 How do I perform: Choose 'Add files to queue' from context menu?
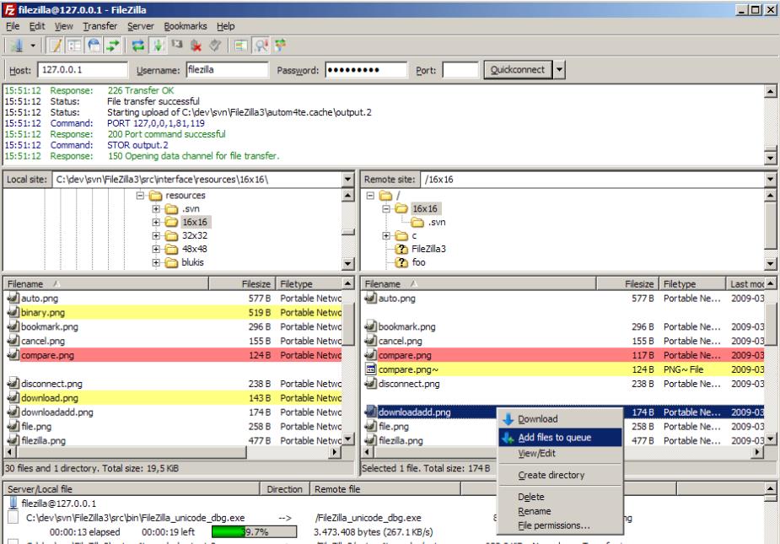point(554,437)
